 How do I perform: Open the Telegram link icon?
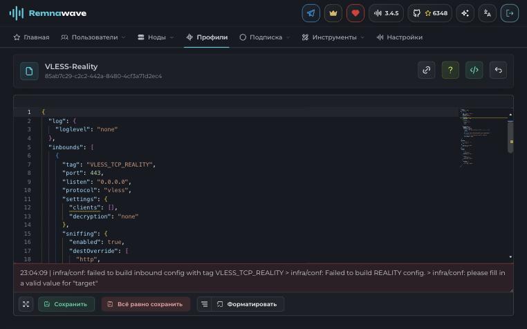(311, 13)
